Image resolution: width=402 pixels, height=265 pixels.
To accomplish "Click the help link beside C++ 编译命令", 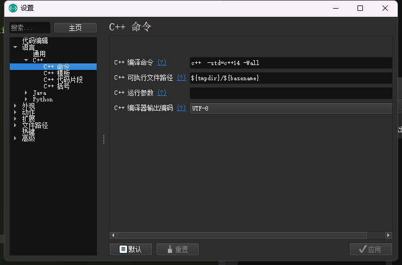I will 162,63.
